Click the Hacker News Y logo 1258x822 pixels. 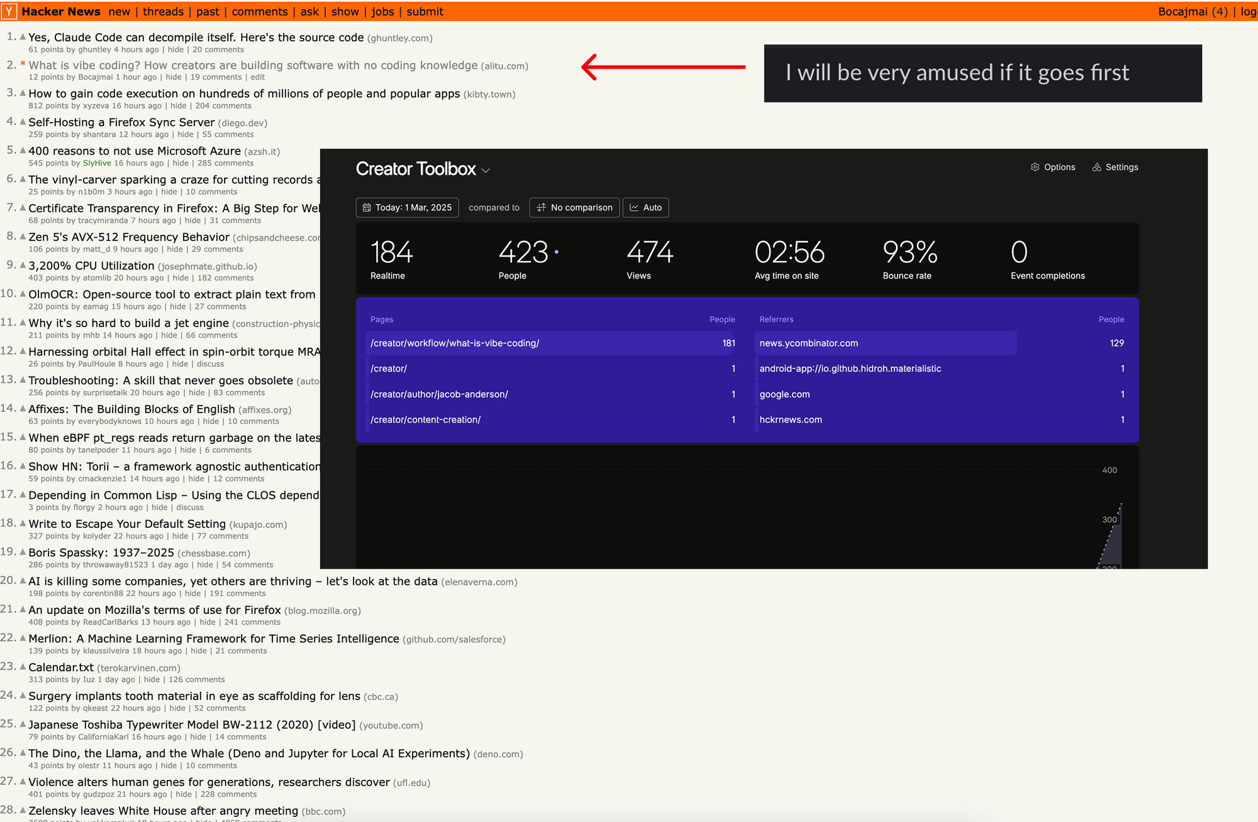point(9,11)
